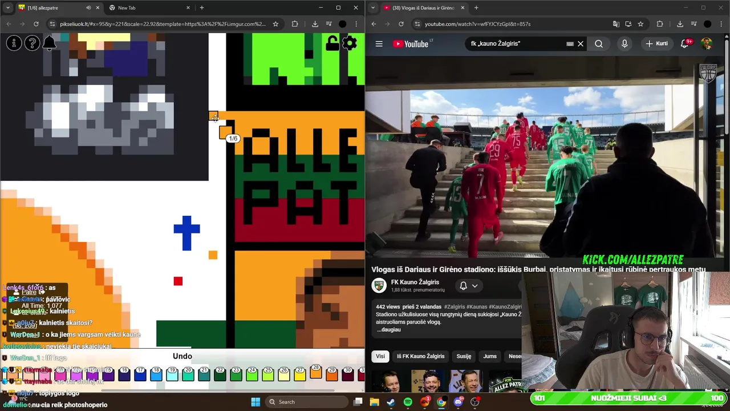Install app icon in YouTube address bar
The image size is (730, 411).
point(628,24)
